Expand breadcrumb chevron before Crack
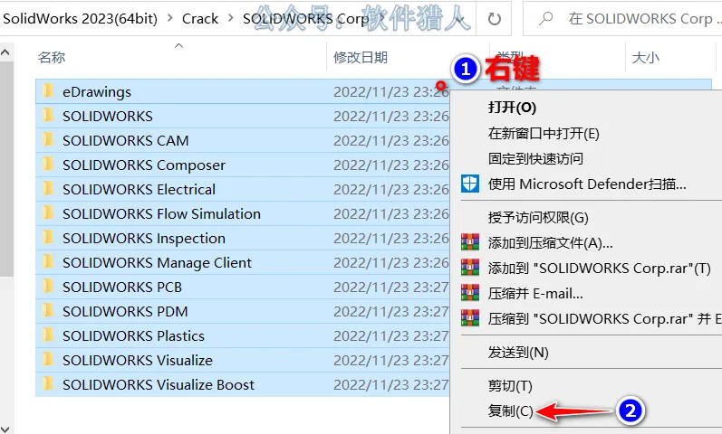Image resolution: width=722 pixels, height=434 pixels. click(170, 18)
